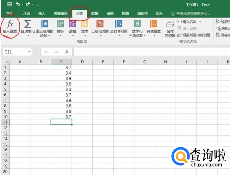Click the AutoSum (自动求和) sigma icon
The image size is (230, 175).
coord(28,24)
